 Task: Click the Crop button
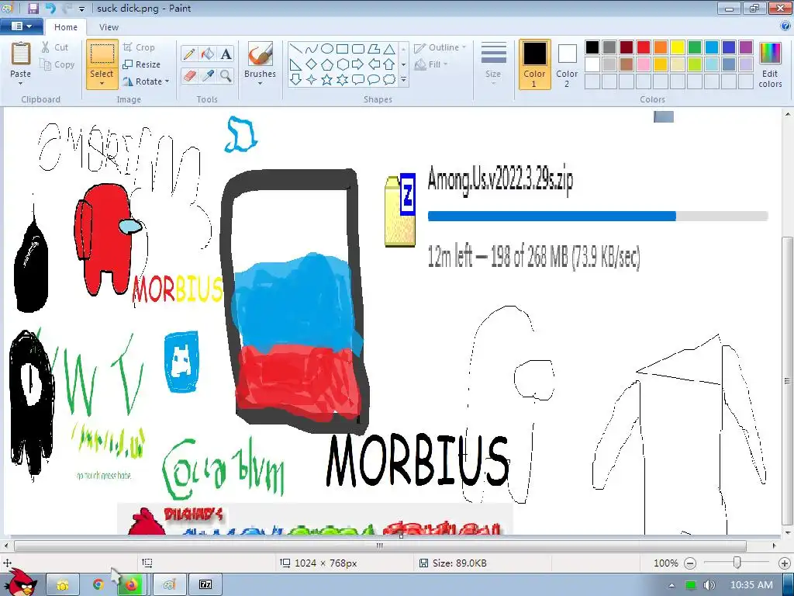[139, 47]
